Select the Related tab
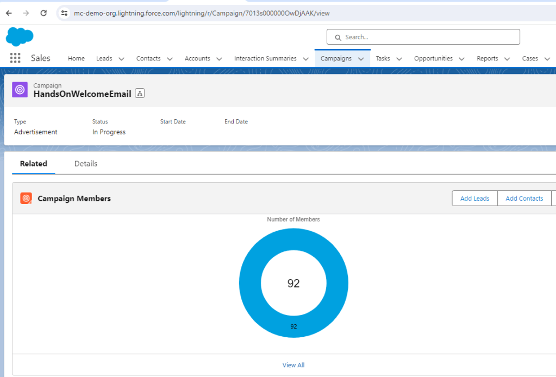The image size is (556, 377). pos(34,164)
